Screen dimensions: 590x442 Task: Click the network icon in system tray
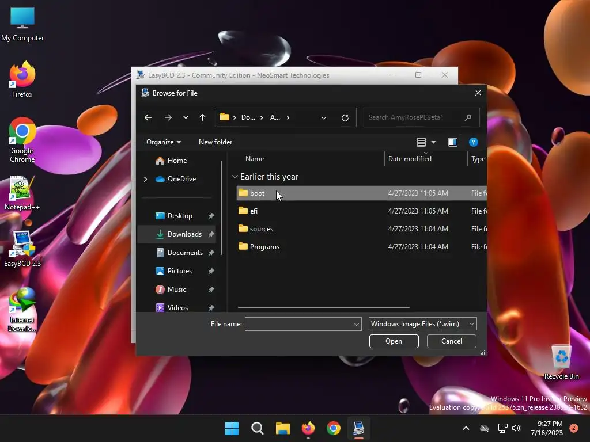[x=502, y=428]
